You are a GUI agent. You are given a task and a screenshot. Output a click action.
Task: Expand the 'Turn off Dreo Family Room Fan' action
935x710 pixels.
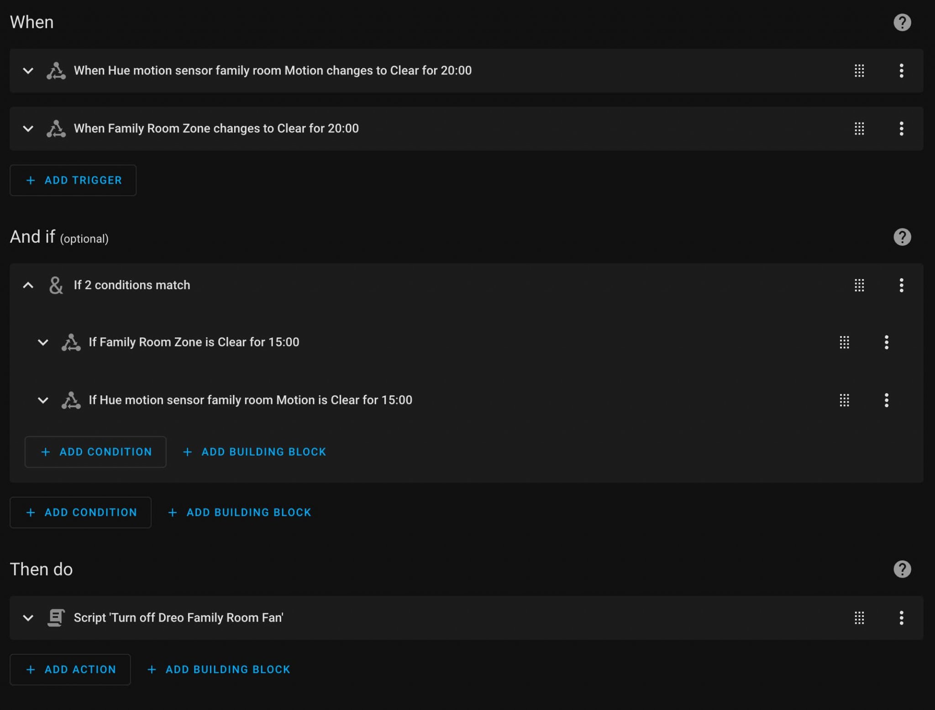point(28,618)
